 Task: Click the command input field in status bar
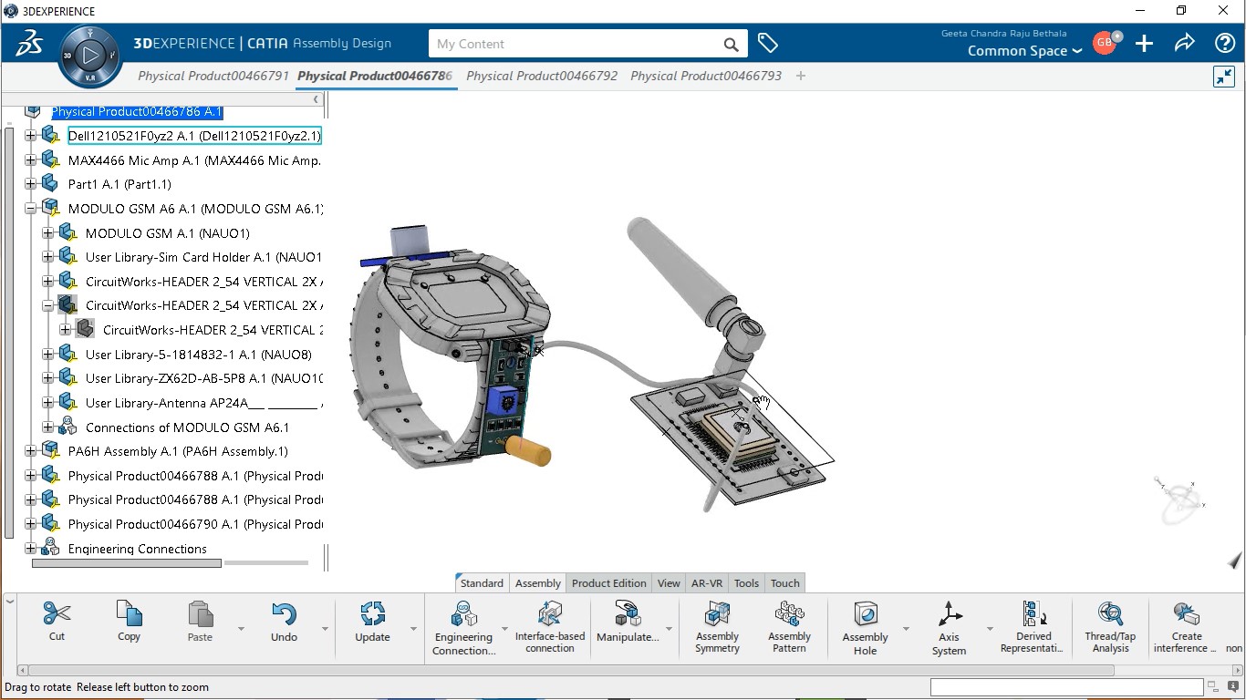[1066, 687]
